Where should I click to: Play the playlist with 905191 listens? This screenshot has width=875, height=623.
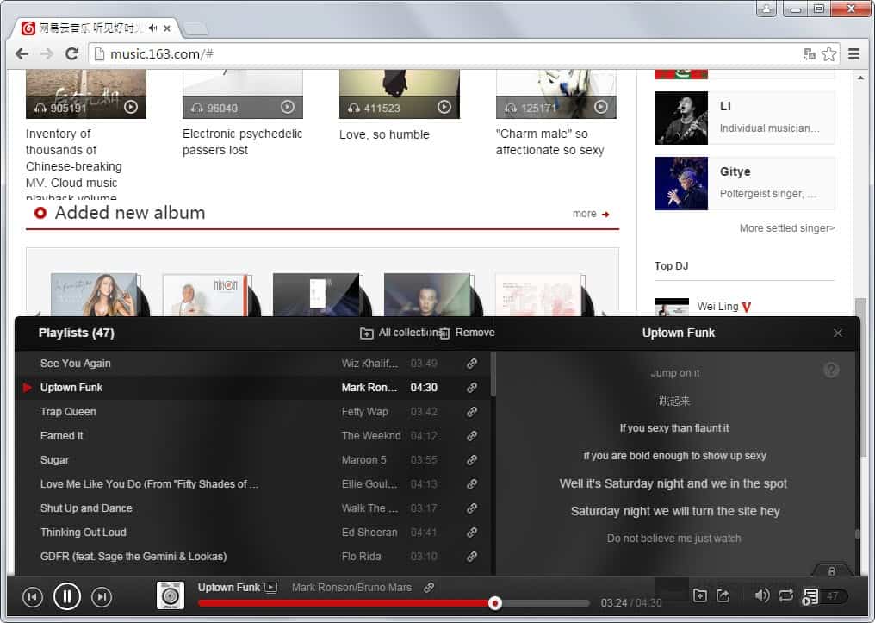131,107
